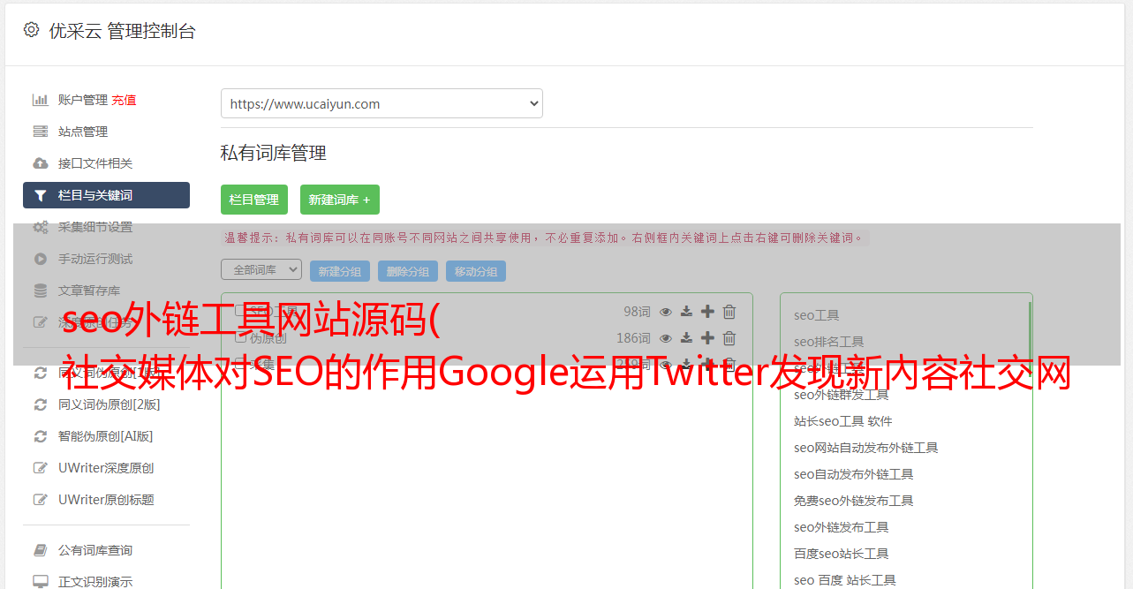The height and width of the screenshot is (589, 1133).
Task: Click the red 充值 link
Action: click(x=124, y=100)
